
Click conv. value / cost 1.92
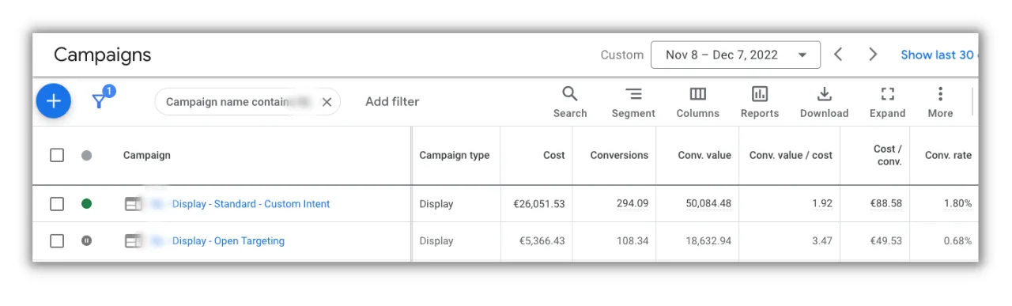click(822, 204)
